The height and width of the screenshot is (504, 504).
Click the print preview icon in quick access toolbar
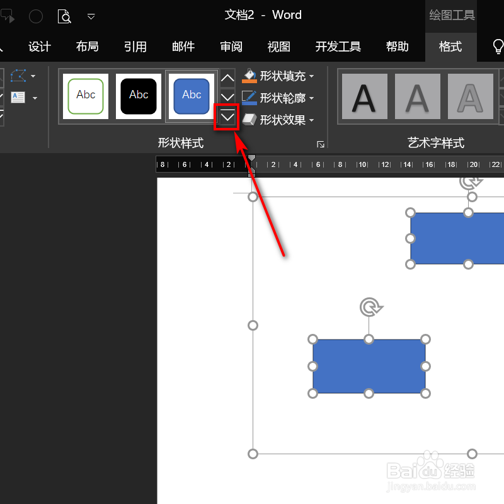click(64, 16)
